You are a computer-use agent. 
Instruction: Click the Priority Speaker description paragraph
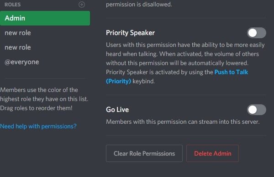pos(185,63)
